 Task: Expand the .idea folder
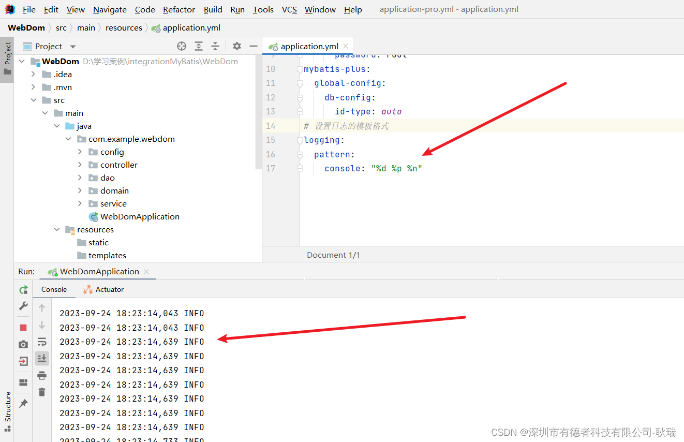pos(33,74)
